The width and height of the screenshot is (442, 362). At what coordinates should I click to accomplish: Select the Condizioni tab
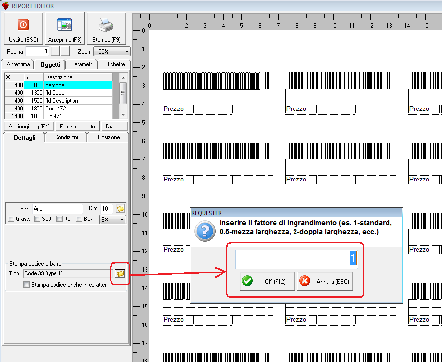pos(66,137)
